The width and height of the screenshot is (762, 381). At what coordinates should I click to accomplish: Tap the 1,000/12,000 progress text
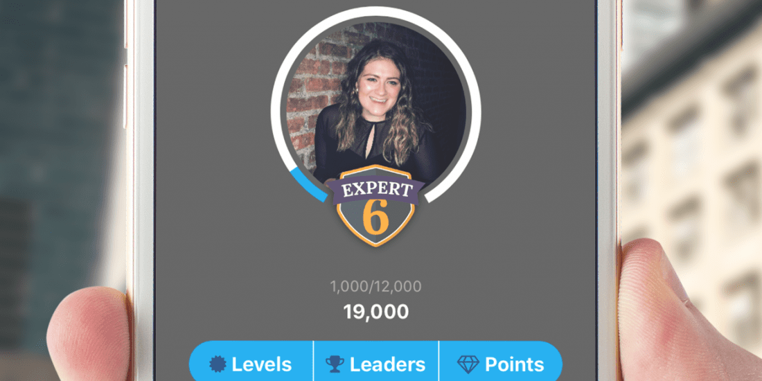[375, 287]
